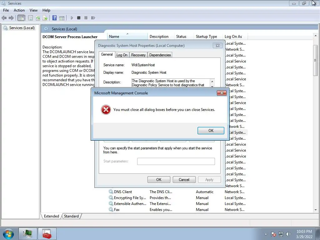Click the 'Automatic' startup type for DNS Client
The height and width of the screenshot is (240, 320).
(x=204, y=192)
